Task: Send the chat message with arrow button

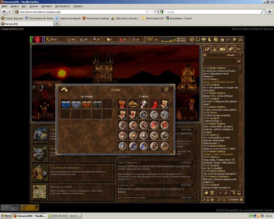Action: click(239, 61)
